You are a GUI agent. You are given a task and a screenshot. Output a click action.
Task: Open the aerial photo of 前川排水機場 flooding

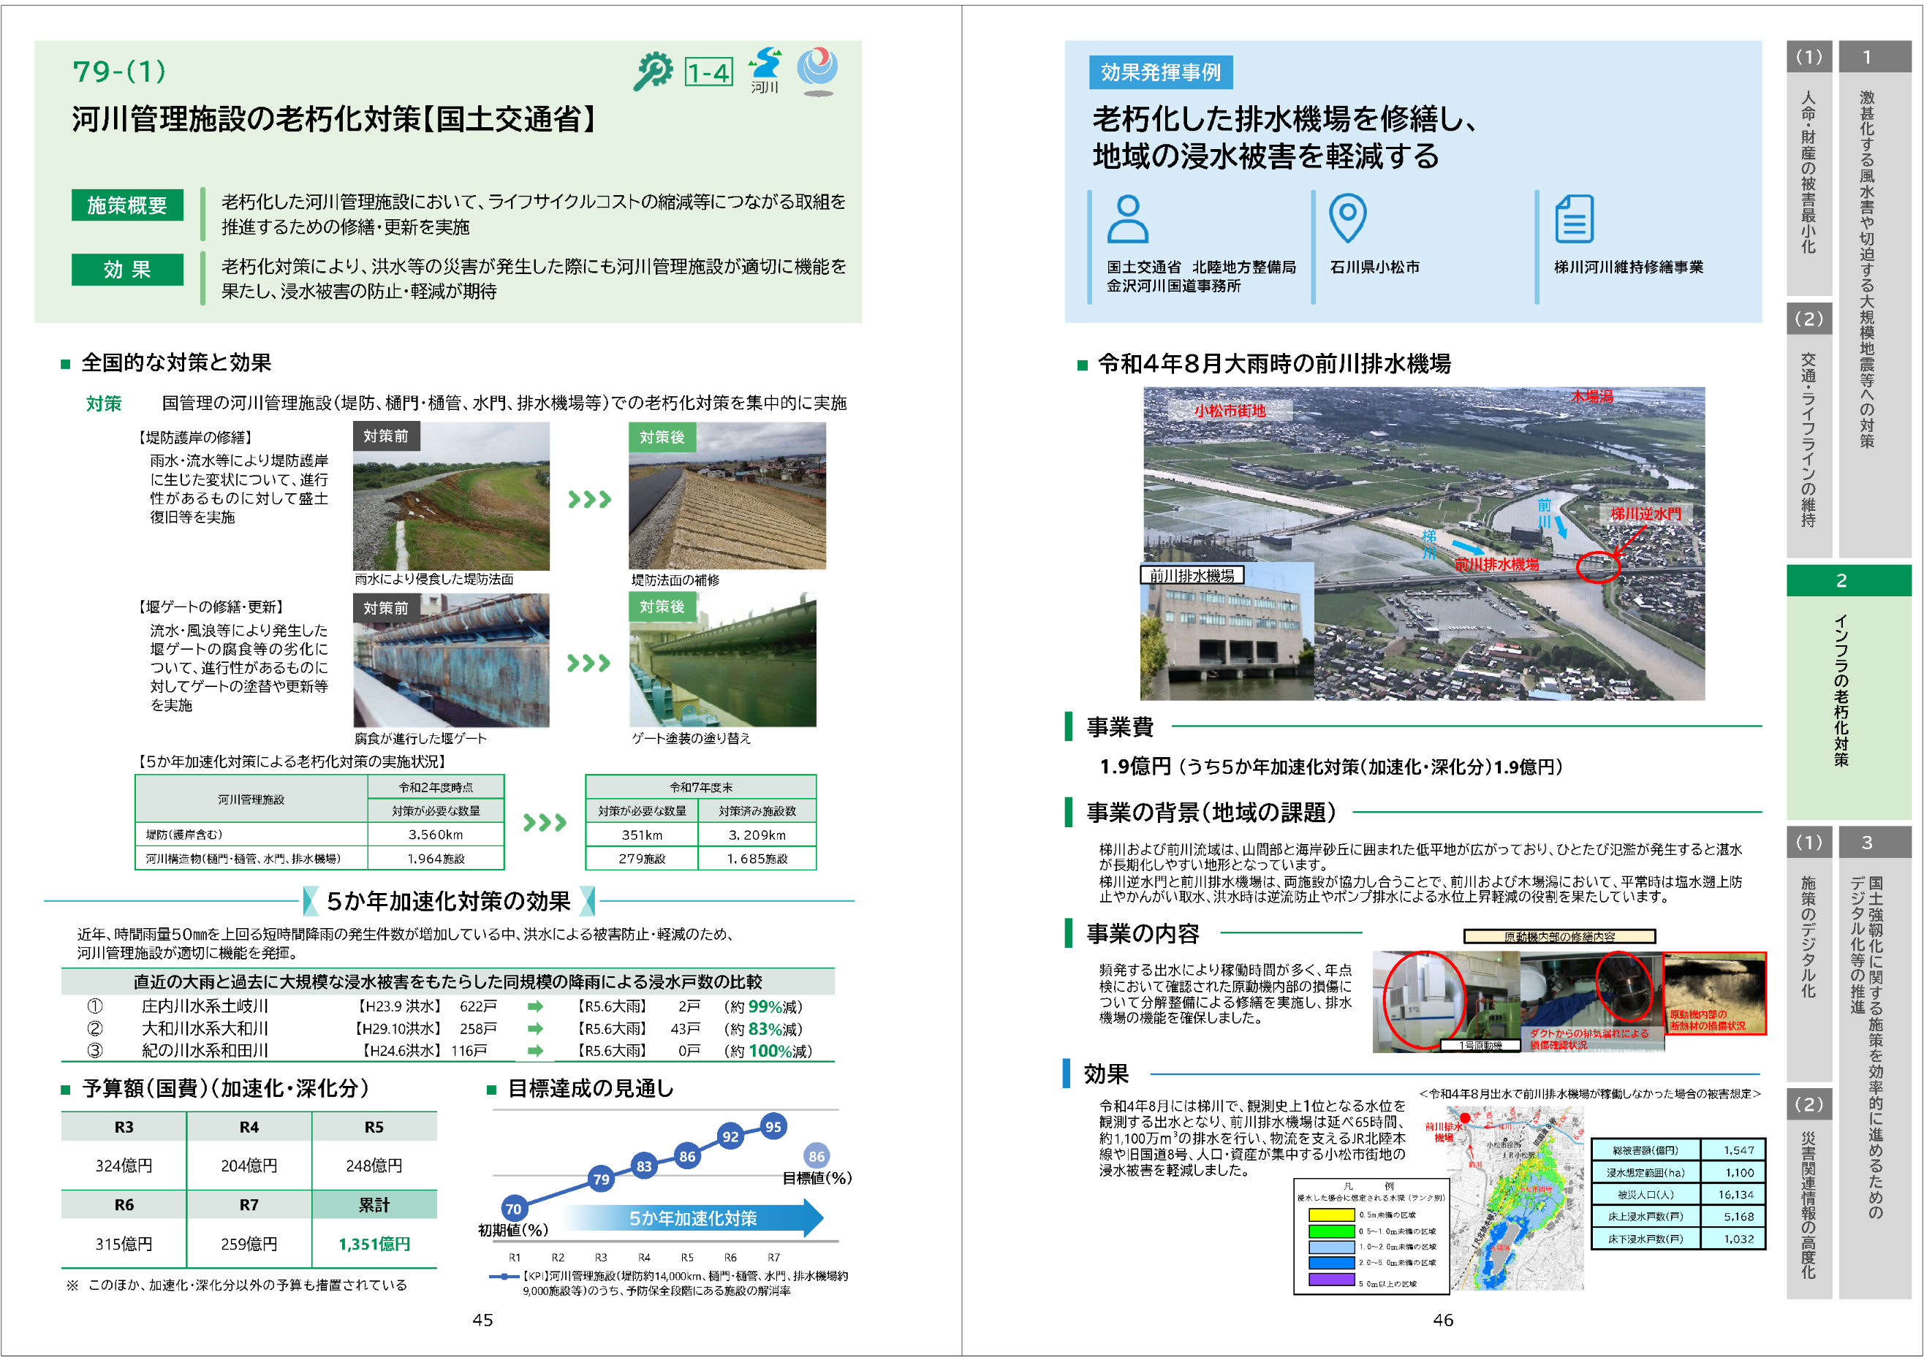(x=1424, y=543)
